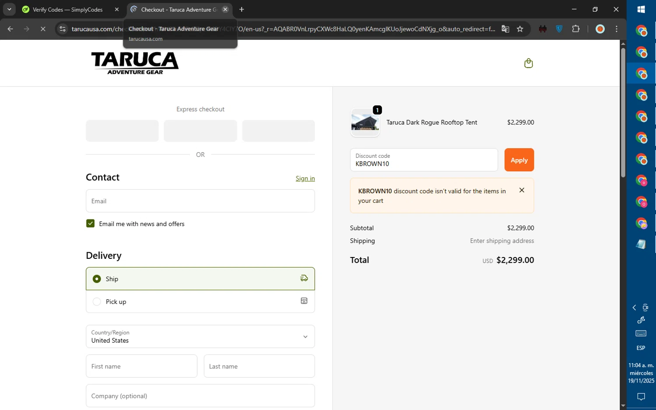656x410 pixels.
Task: Click the touch keyboard tray icon
Action: pos(641,334)
